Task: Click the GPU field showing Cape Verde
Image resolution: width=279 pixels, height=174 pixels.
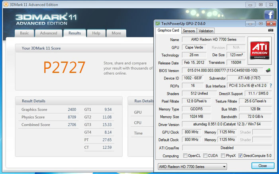Action: tap(194, 47)
